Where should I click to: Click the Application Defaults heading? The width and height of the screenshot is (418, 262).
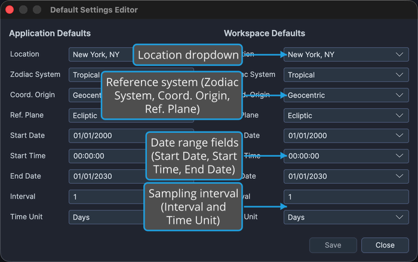(50, 33)
